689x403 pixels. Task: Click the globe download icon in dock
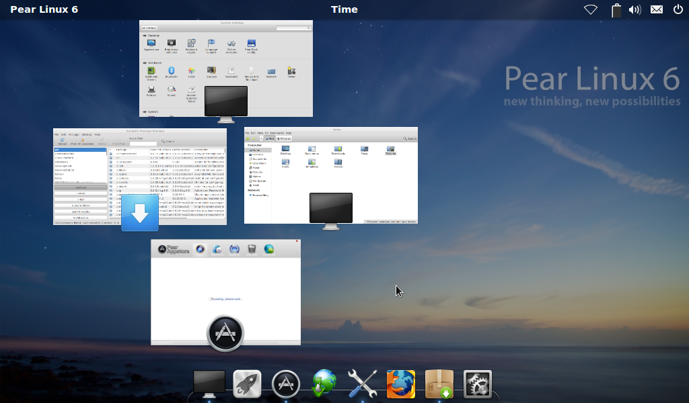[x=324, y=383]
